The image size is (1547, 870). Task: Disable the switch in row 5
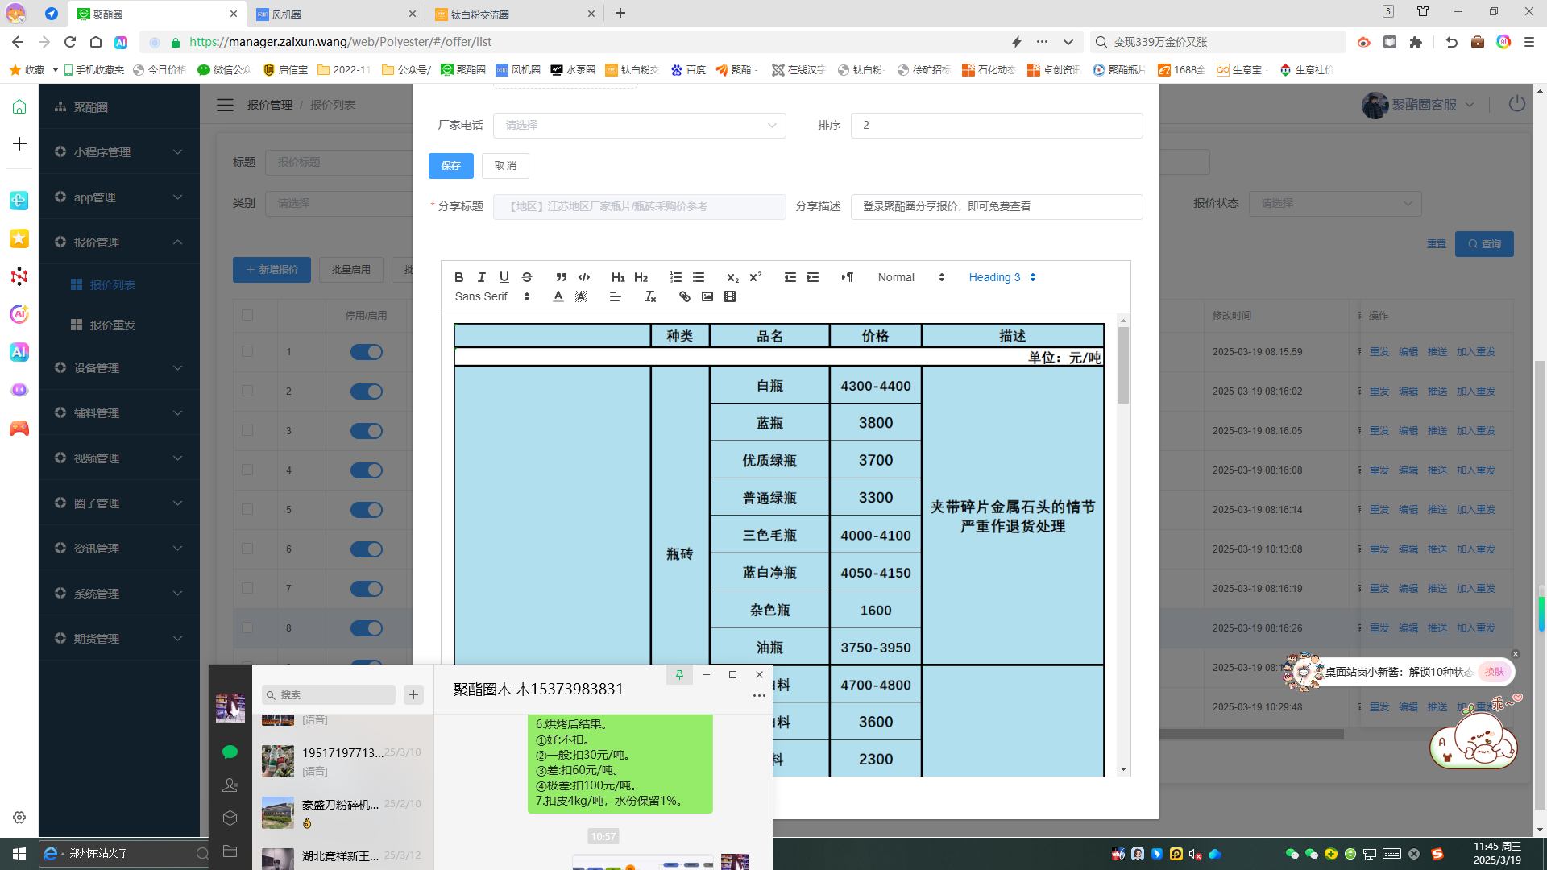tap(366, 510)
